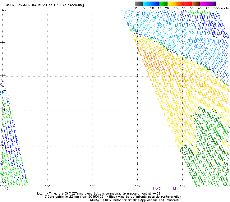Select the gray 0-5 knots color band
This screenshot has height=202, width=230.
[139, 4]
